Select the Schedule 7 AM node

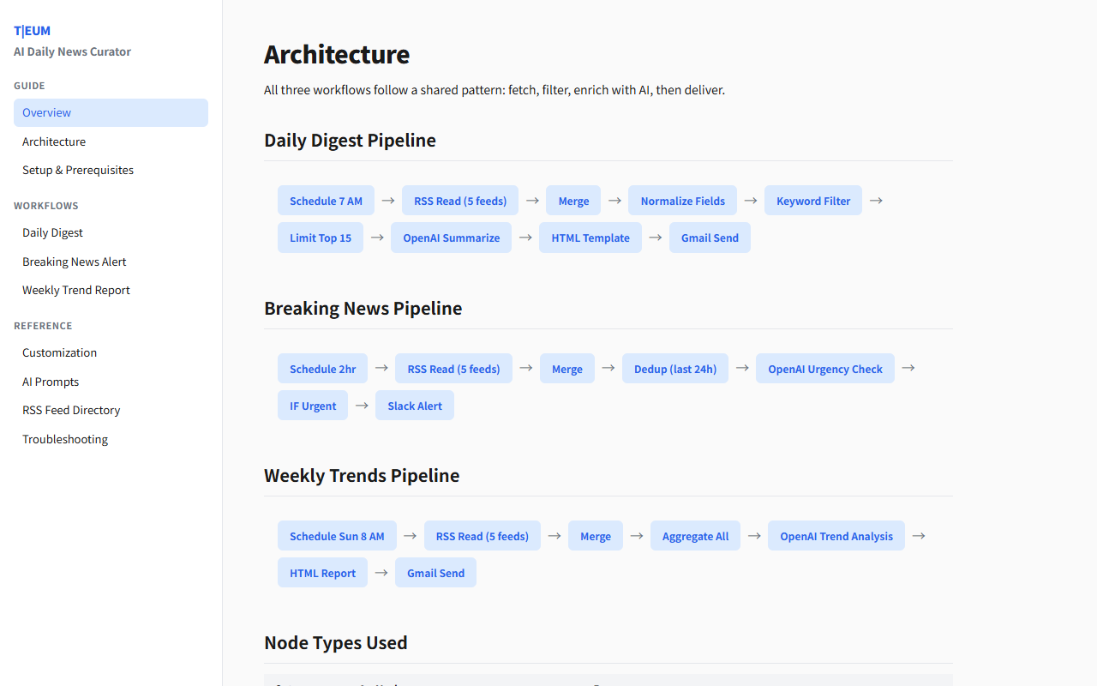pos(326,200)
